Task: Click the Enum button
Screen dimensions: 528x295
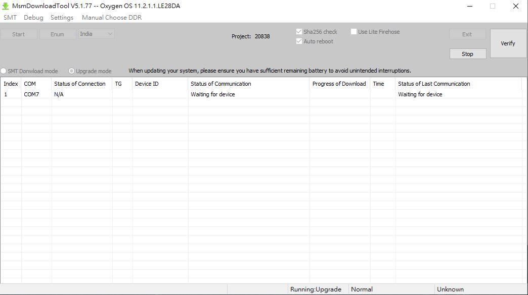Action: (x=57, y=34)
